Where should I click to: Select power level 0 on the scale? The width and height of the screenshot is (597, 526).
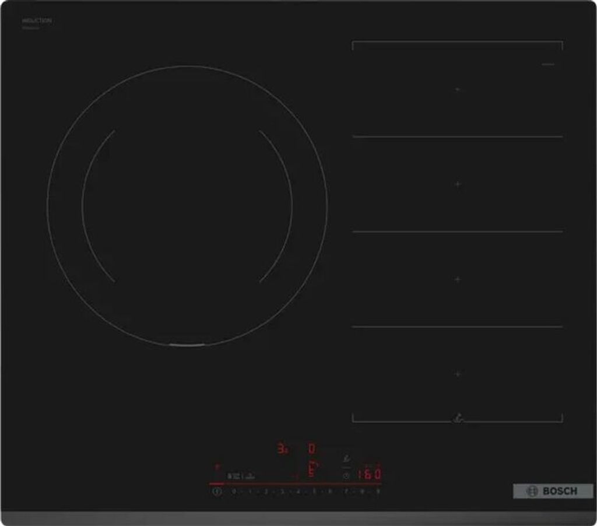tap(234, 492)
